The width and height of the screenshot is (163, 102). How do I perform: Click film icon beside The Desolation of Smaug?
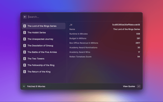(x=25, y=46)
